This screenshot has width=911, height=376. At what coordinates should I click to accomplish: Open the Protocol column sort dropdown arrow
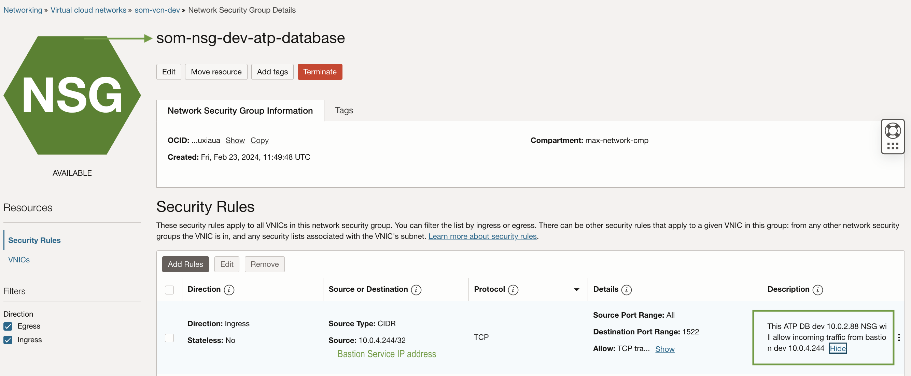click(576, 290)
